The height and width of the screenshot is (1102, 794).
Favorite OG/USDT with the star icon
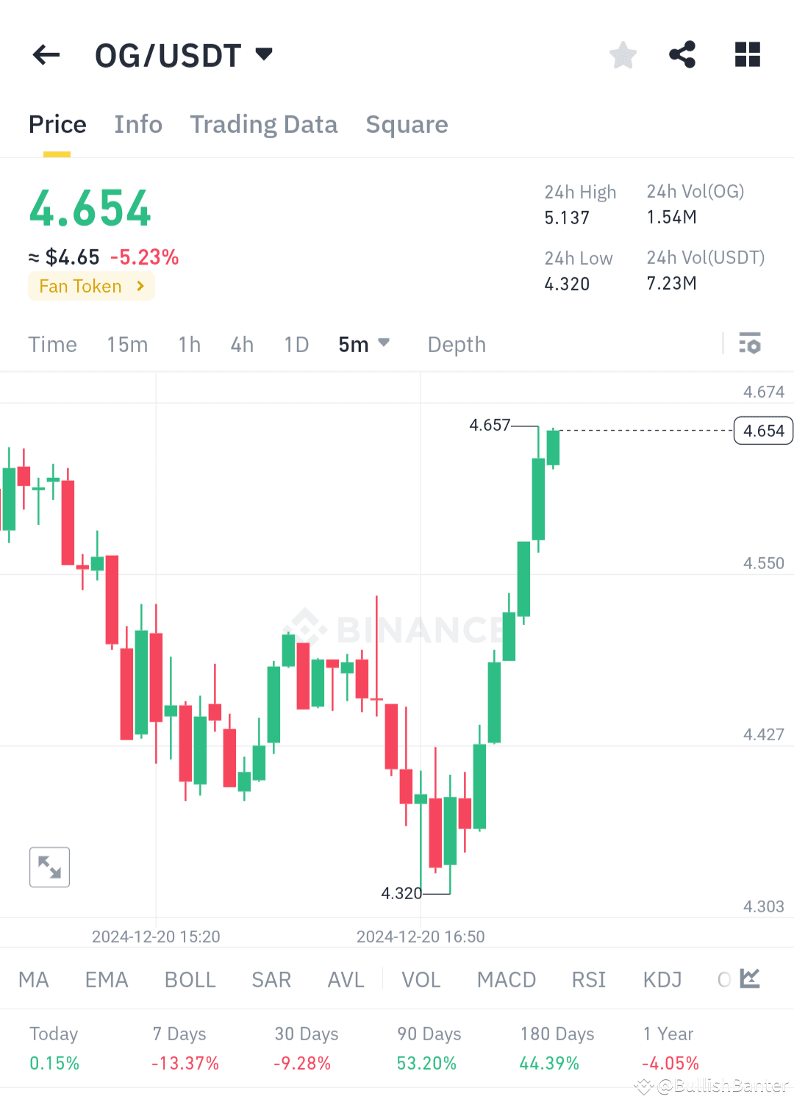[623, 54]
